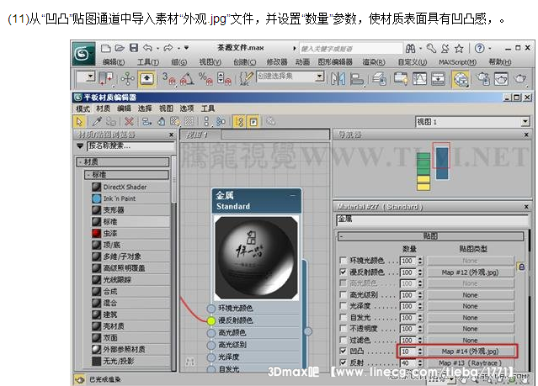Viewport: 538px width, 386px height.
Task: Click the 按名称搜索 search field
Action: click(131, 146)
